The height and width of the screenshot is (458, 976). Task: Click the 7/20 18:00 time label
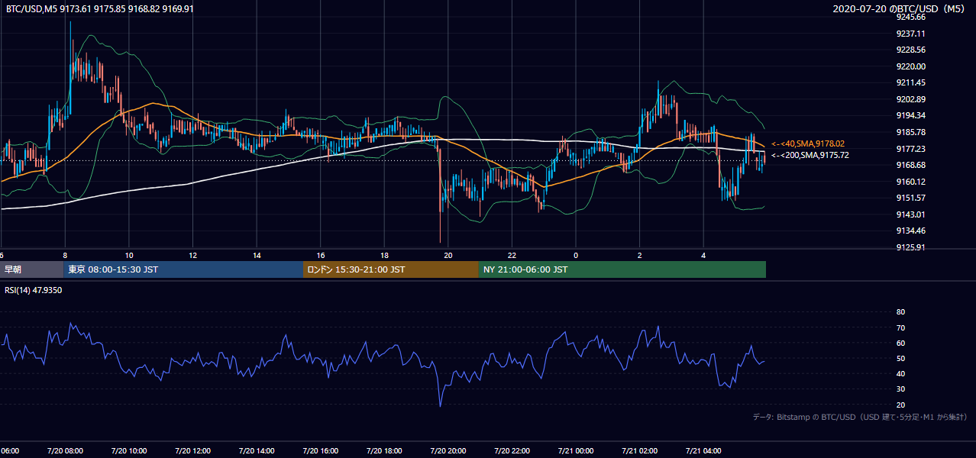click(384, 450)
